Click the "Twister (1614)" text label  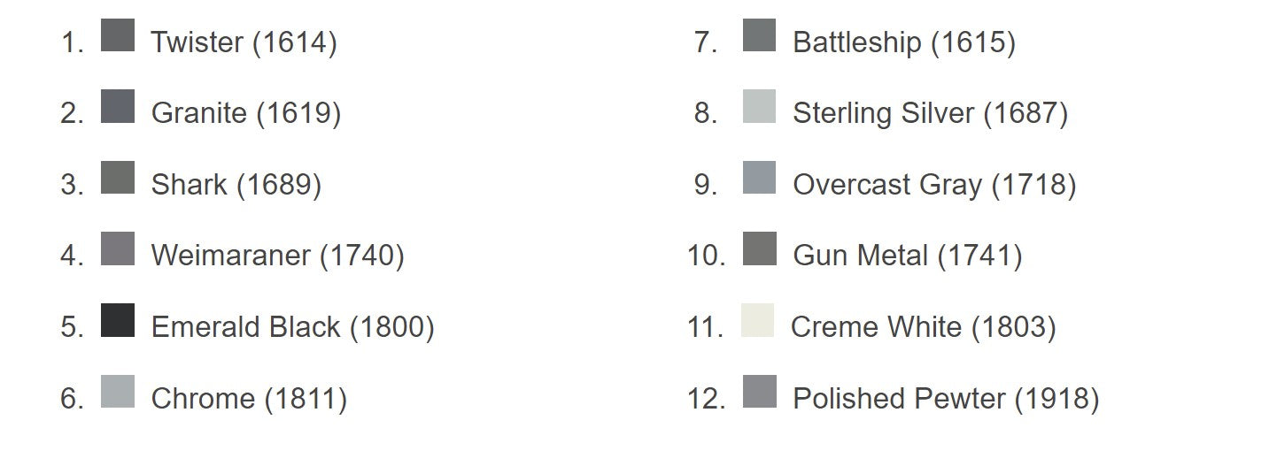click(x=244, y=42)
